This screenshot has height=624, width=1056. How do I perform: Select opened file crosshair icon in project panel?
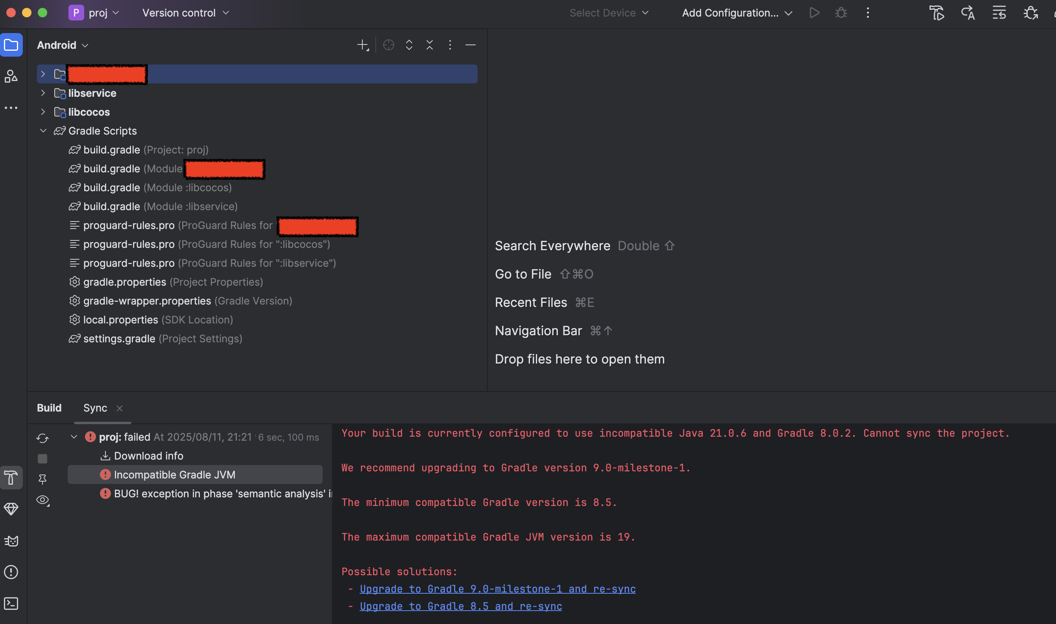tap(388, 45)
